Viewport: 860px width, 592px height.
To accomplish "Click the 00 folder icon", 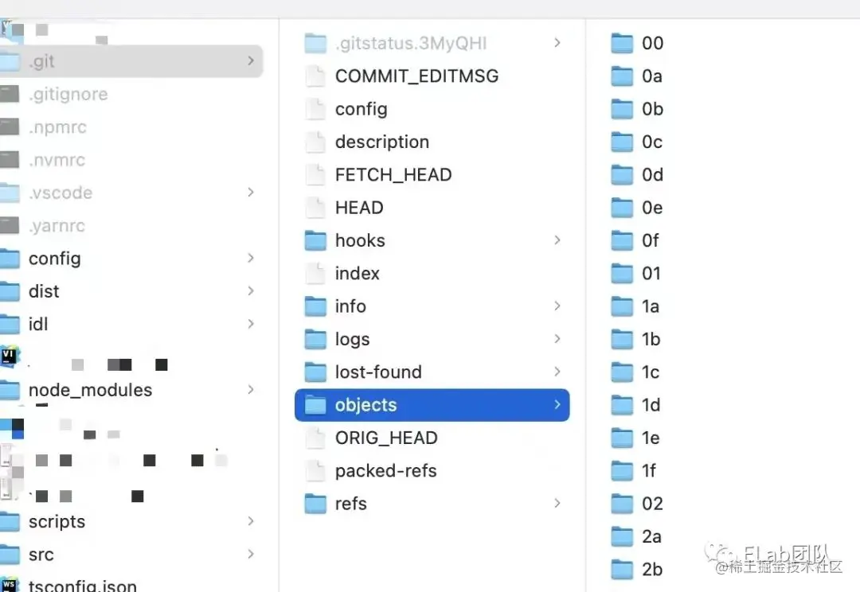I will coord(622,43).
